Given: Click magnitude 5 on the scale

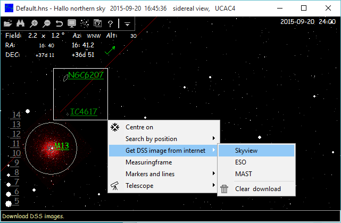Looking at the screenshot, I should (x=16, y=201).
